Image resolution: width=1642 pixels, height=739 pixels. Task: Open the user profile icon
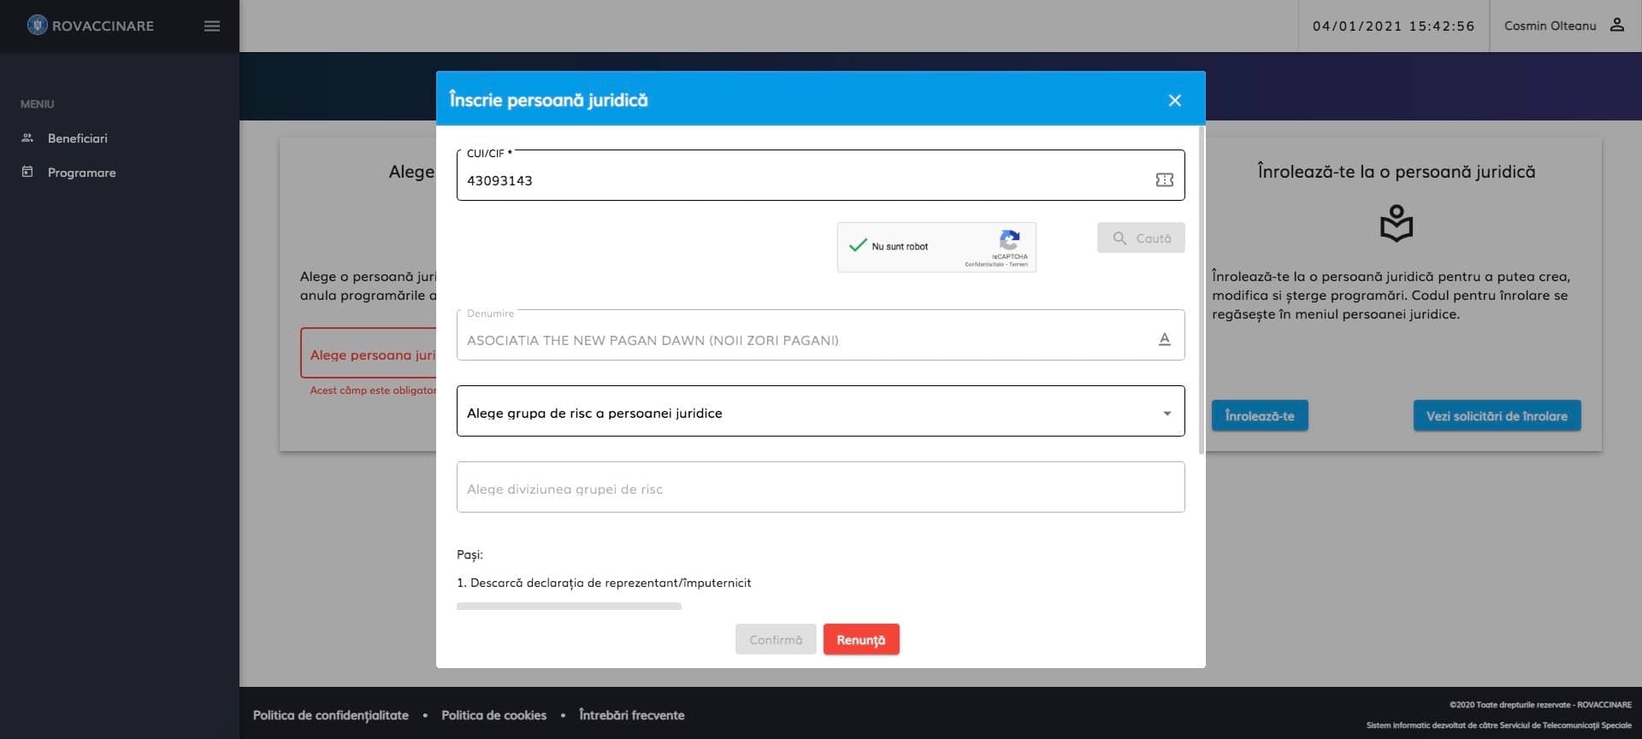(1616, 25)
